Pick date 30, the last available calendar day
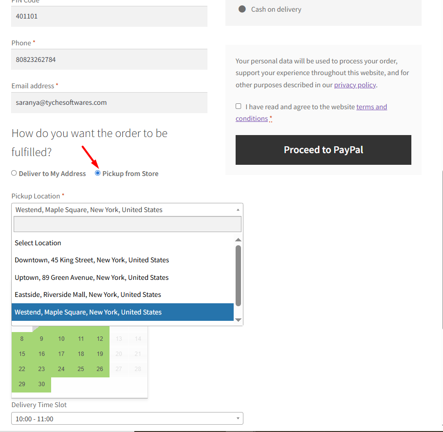This screenshot has width=443, height=432. pos(41,384)
